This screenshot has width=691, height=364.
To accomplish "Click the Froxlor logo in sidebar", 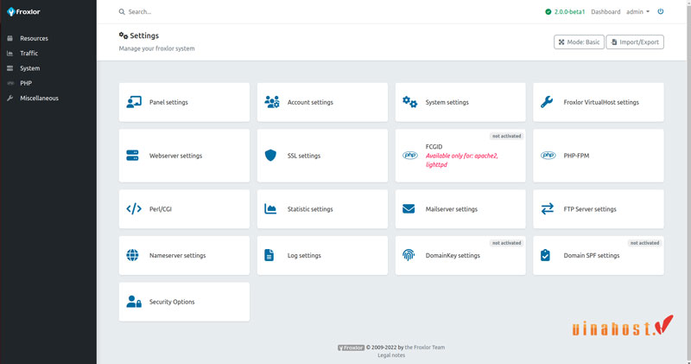I will coord(23,12).
